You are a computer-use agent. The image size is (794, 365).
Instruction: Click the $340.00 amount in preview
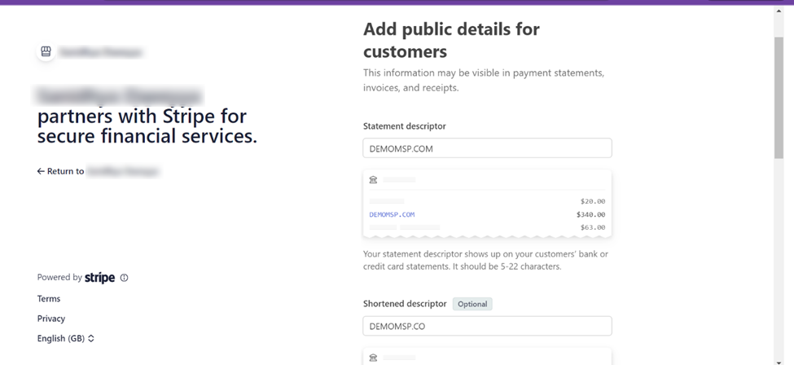coord(590,215)
